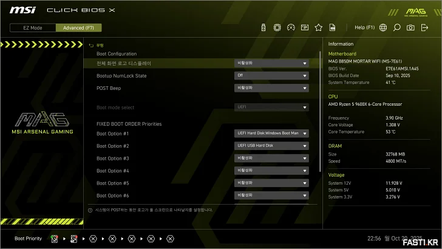Select the Boot Option #1 label
Image resolution: width=442 pixels, height=249 pixels.
(112, 134)
